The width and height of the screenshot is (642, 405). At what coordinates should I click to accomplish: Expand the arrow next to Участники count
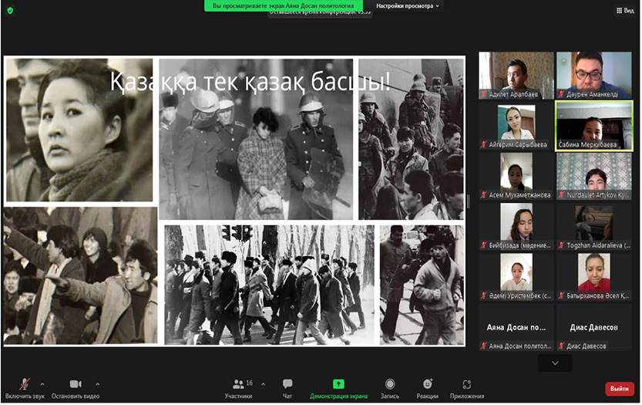(x=263, y=383)
